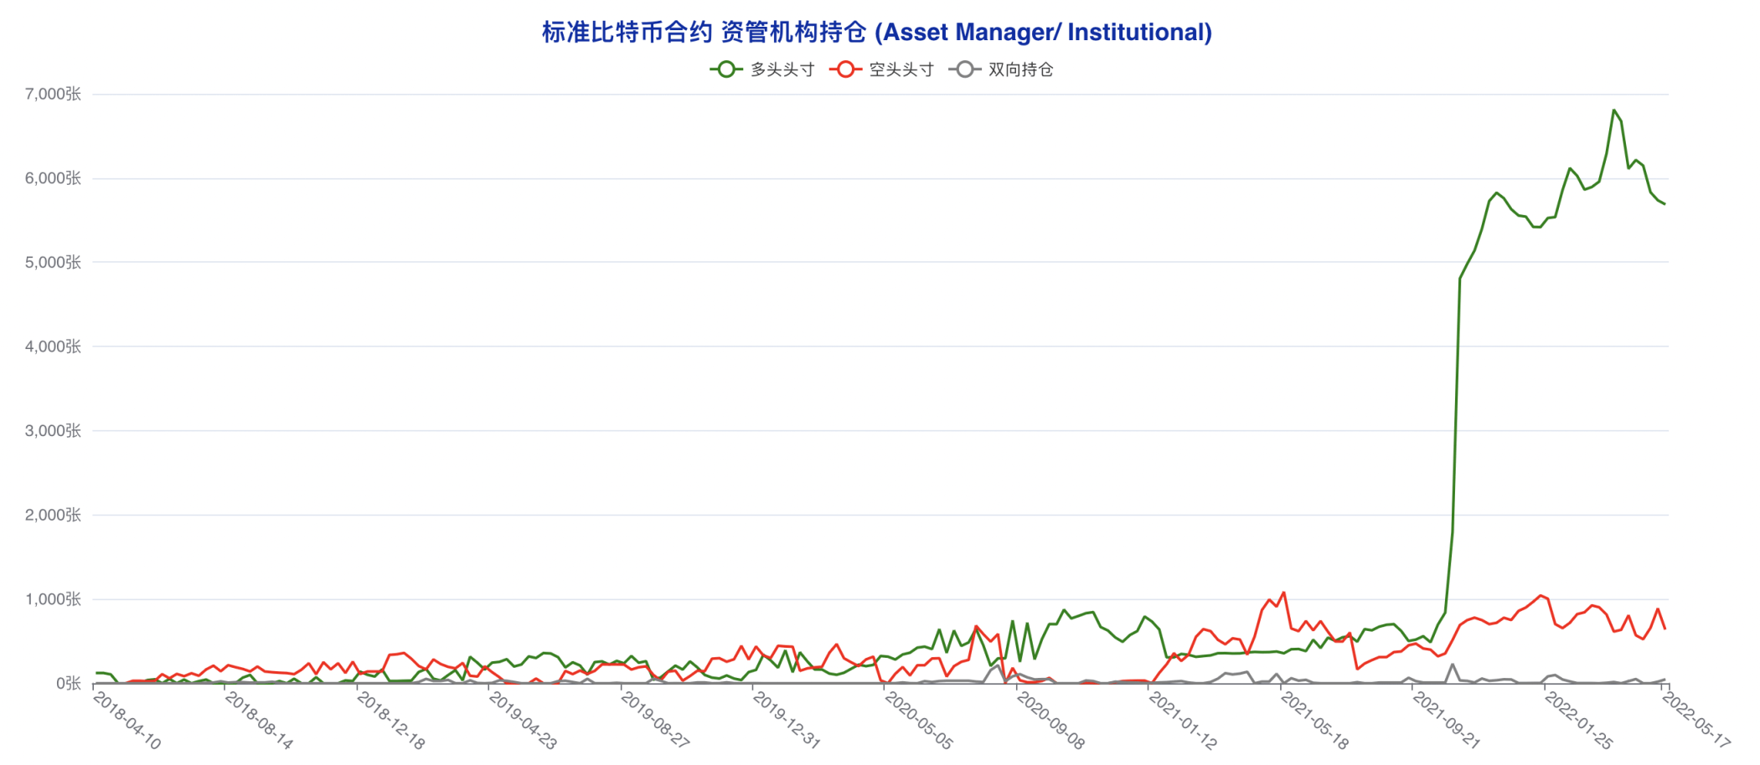Click the 2021-05-18 date label
The image size is (1760, 765).
[1315, 721]
